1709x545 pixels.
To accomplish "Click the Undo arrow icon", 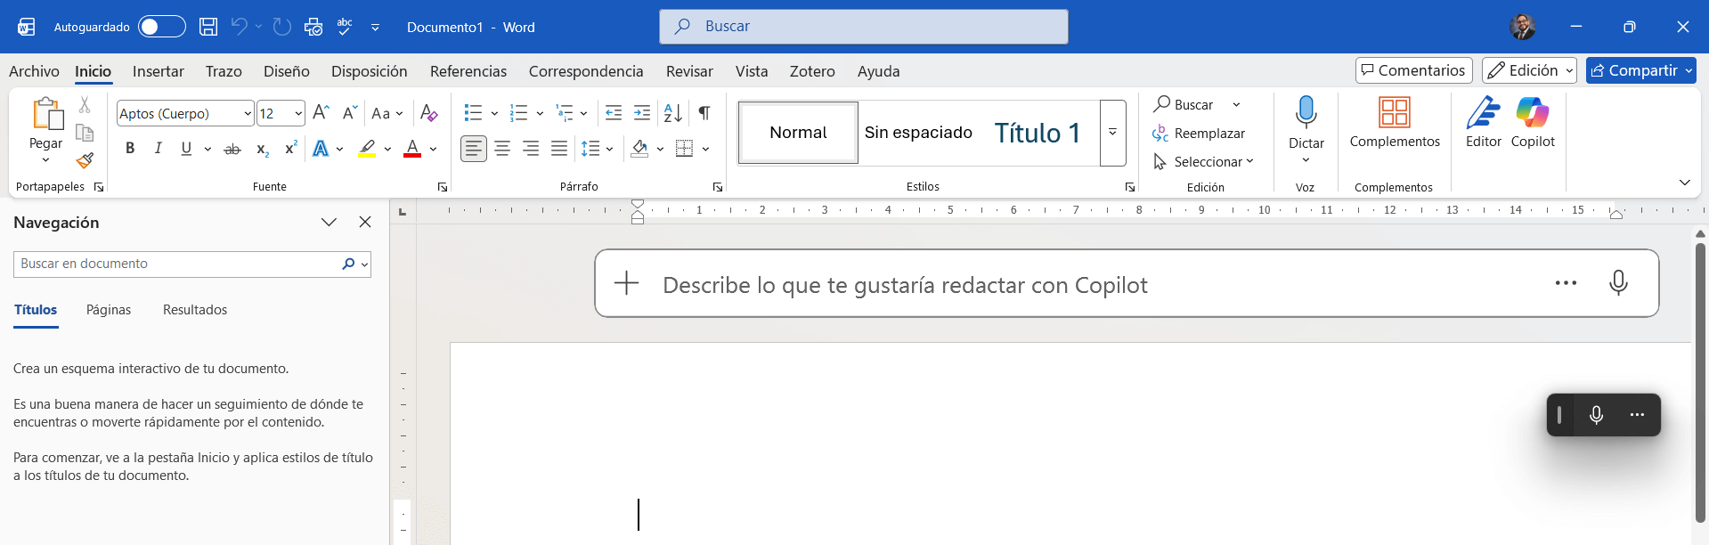I will (x=239, y=27).
